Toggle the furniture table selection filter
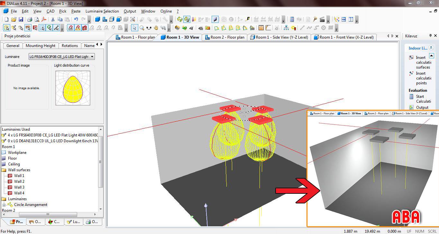Image resolution: width=439 pixels, height=234 pixels. point(28,28)
